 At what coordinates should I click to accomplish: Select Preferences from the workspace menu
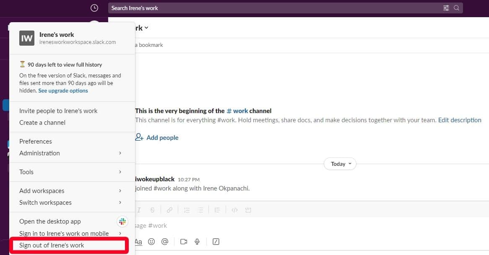36,141
